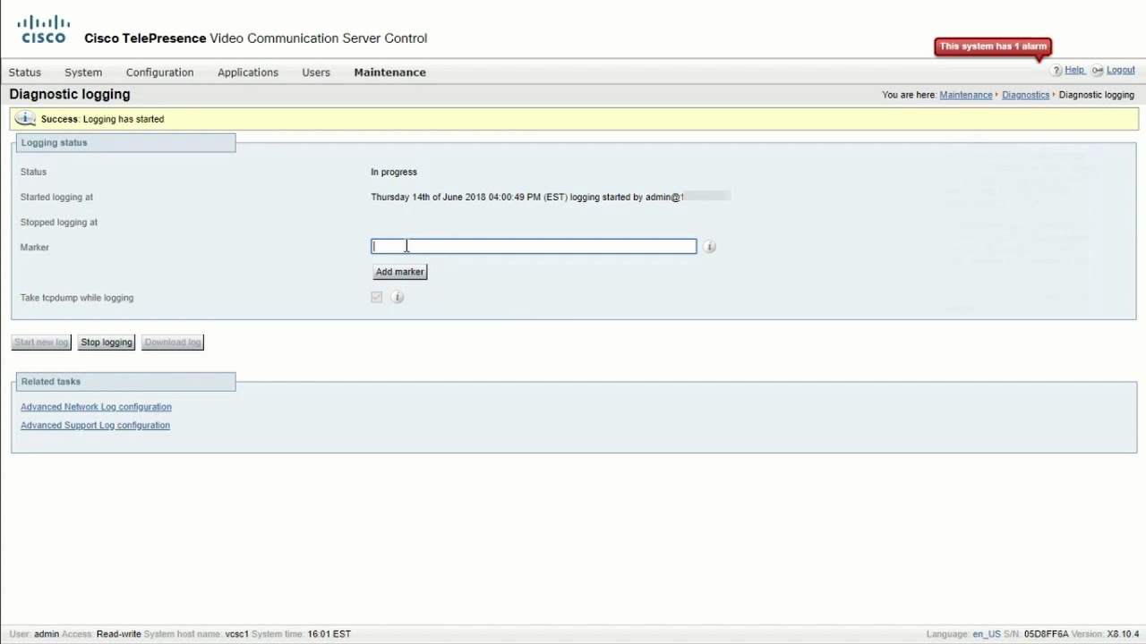Viewport: 1146px width, 644px height.
Task: Click the X8.10.4 version text in footer
Action: (x=1123, y=634)
